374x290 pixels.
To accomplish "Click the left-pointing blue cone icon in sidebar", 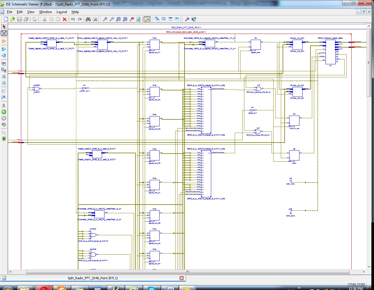I will [x=4, y=56].
